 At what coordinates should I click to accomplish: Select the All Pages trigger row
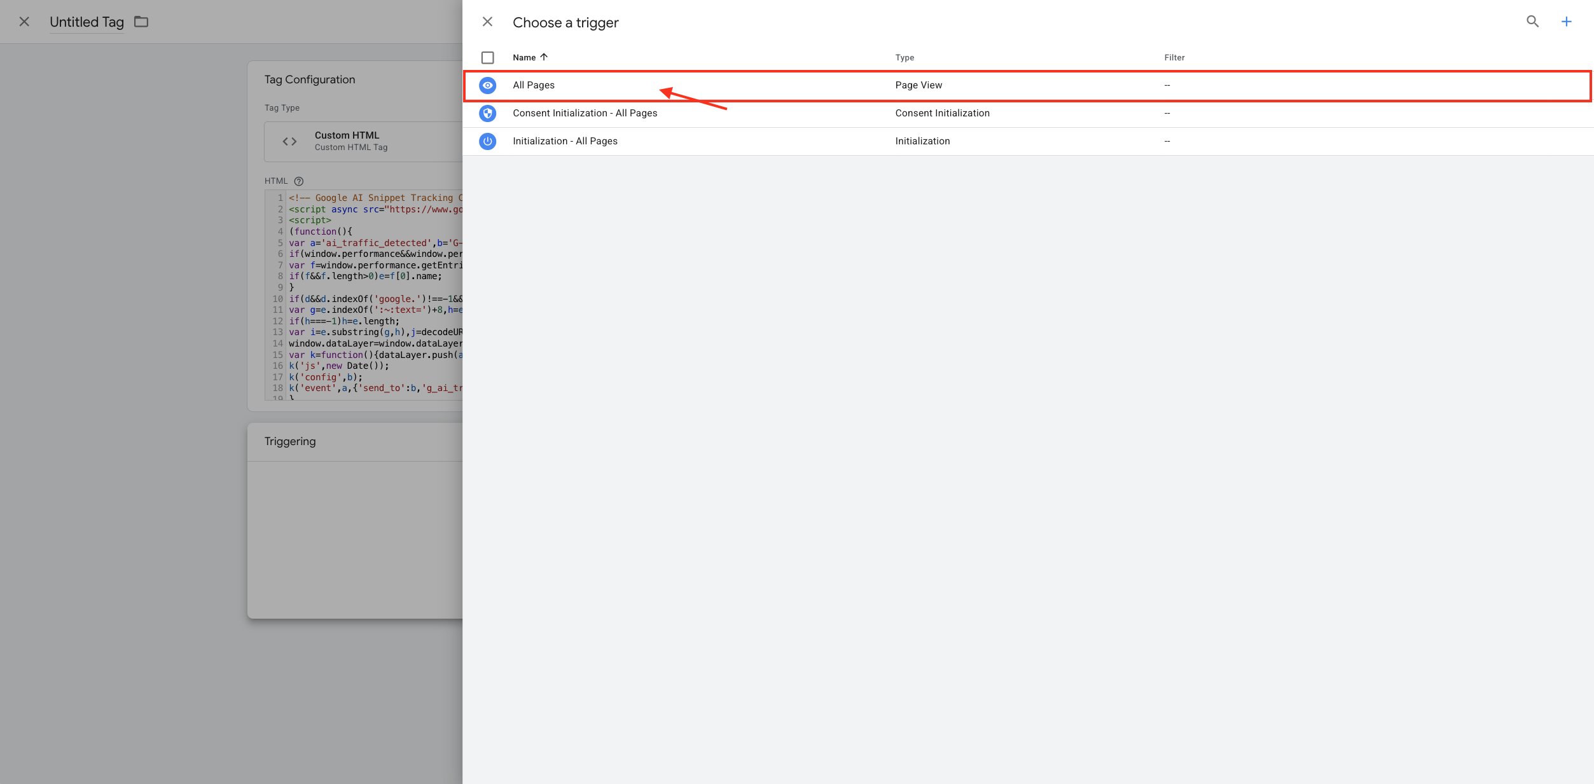tap(1027, 85)
